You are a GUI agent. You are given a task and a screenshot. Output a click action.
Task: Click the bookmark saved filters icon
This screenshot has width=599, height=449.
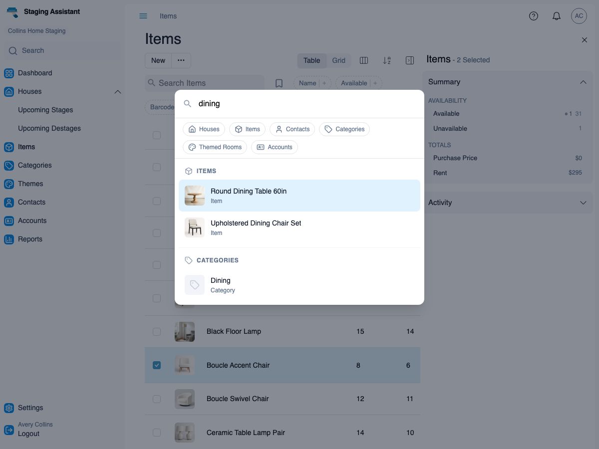point(279,83)
